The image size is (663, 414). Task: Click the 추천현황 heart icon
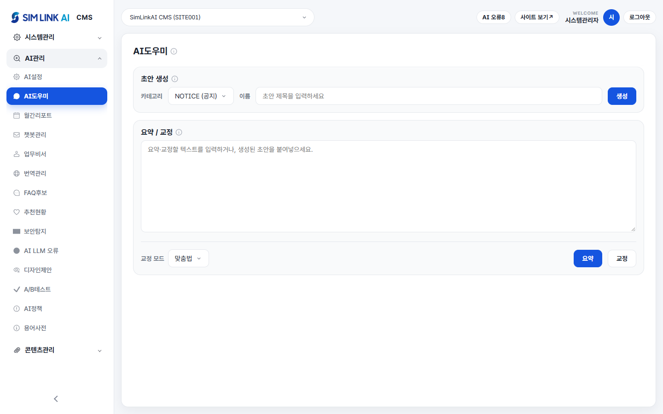click(17, 212)
